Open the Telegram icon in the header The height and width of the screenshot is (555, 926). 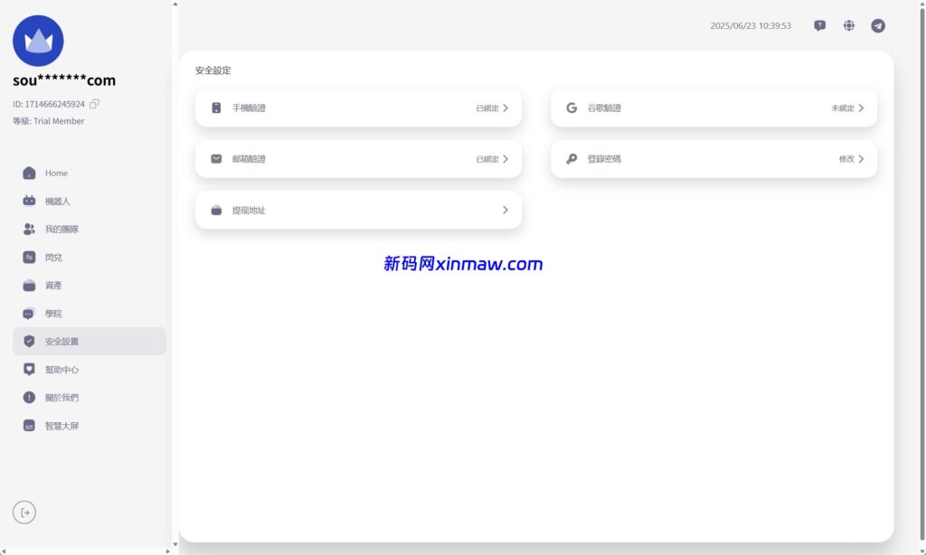[x=877, y=25]
